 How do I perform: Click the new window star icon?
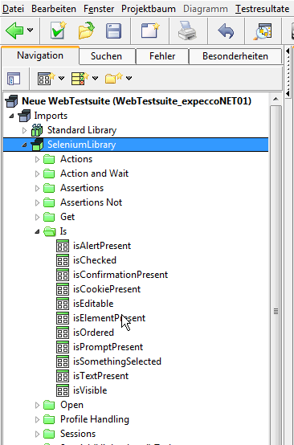pos(150,31)
